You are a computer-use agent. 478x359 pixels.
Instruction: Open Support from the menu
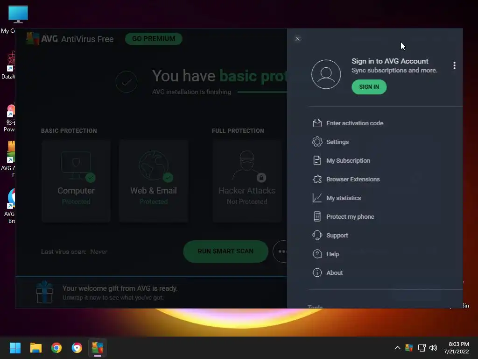(337, 236)
